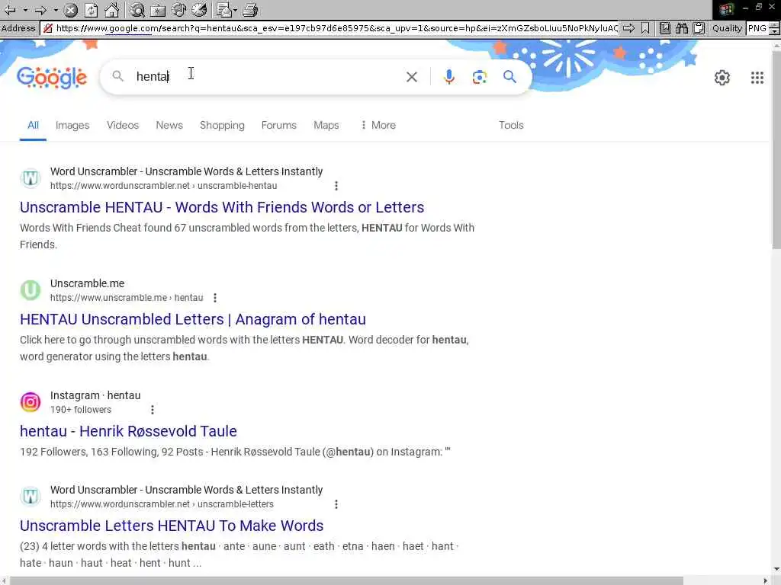Open the History toolbar icon
Screen dimensions: 781x585
tap(199, 9)
